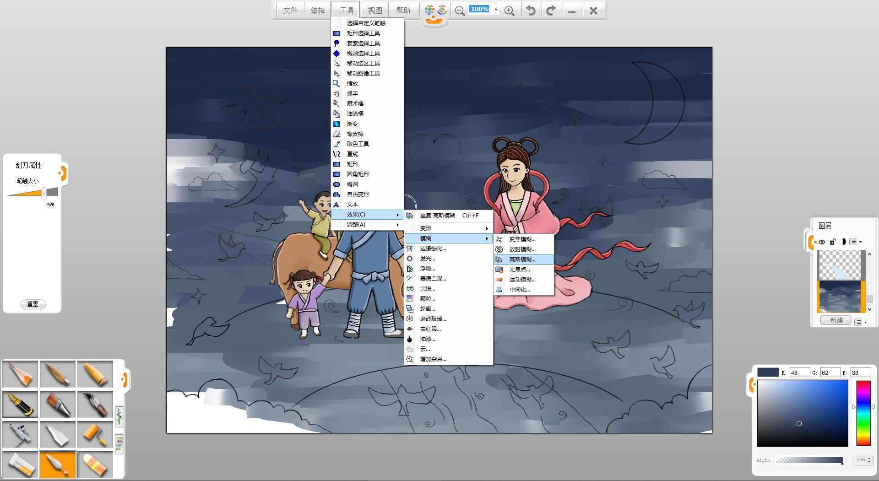879x481 pixels.
Task: Select the transparent top layer thumbnail
Action: pos(840,265)
